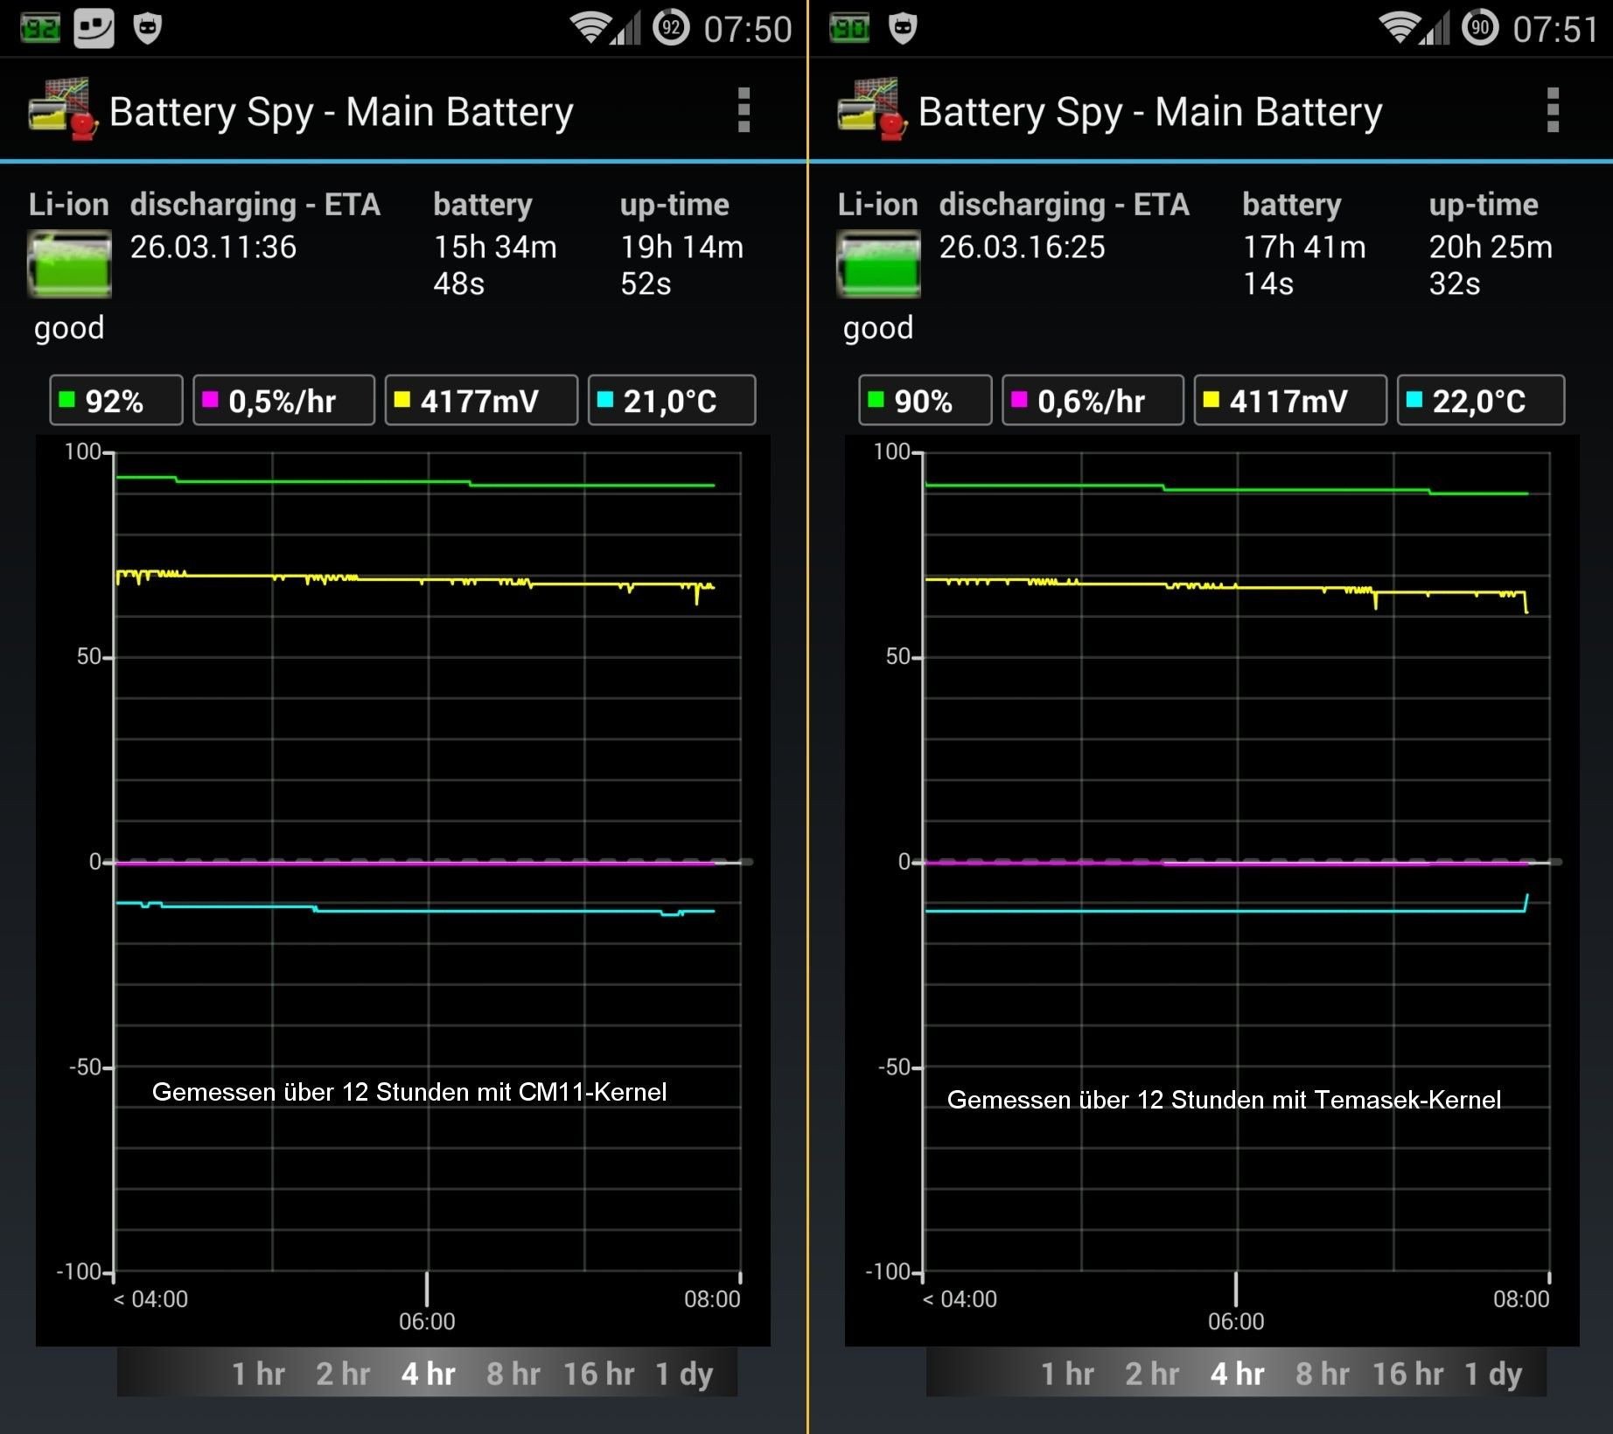Screen dimensions: 1613x1434
Task: Click 06:00 time marker on left graph
Action: [427, 1321]
